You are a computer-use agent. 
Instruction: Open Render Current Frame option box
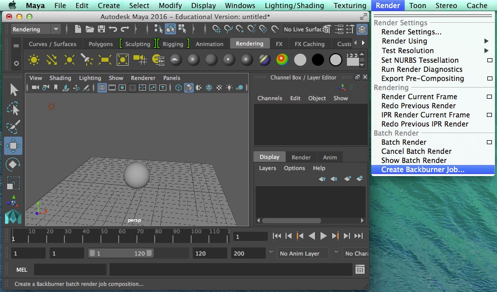pos(489,97)
